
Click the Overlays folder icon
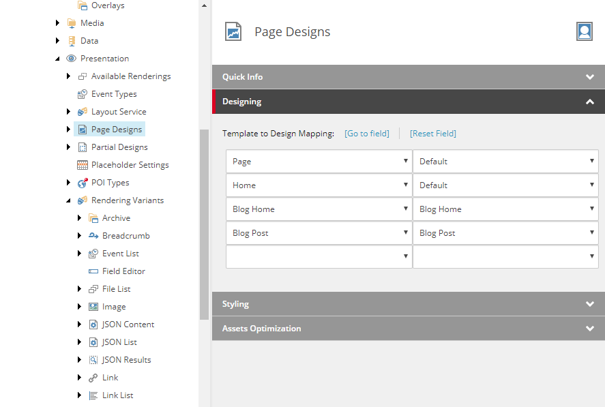pyautogui.click(x=82, y=5)
